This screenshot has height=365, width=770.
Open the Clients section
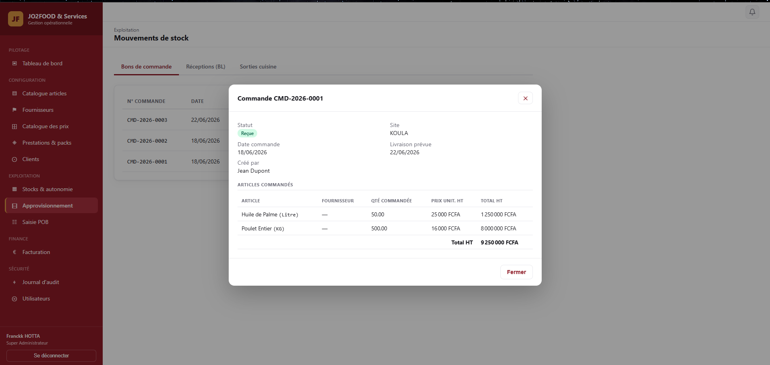point(51,159)
